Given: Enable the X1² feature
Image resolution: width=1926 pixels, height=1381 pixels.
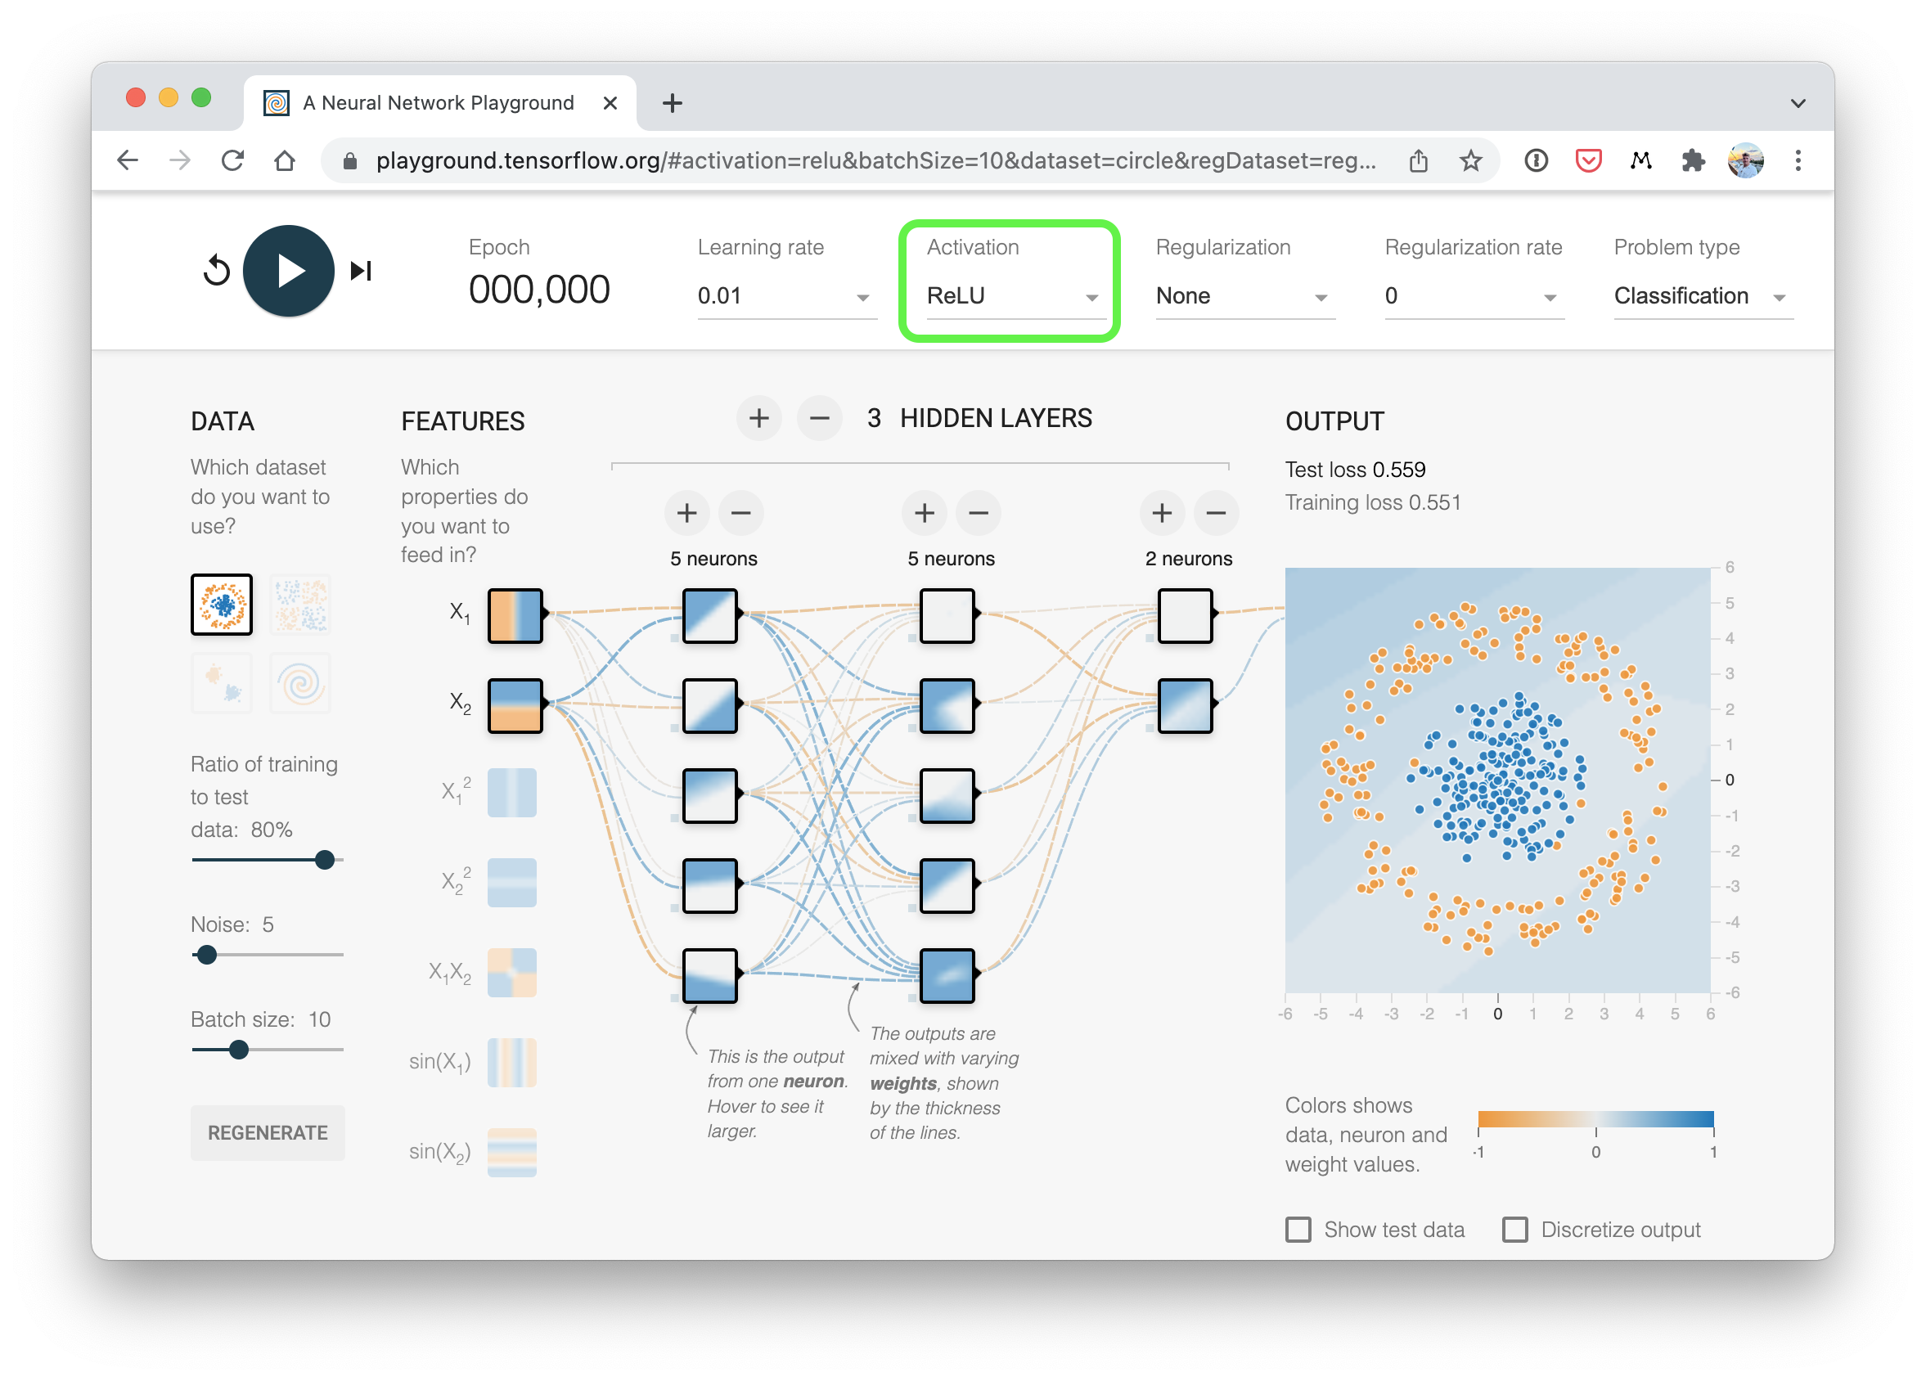Looking at the screenshot, I should click(x=511, y=792).
